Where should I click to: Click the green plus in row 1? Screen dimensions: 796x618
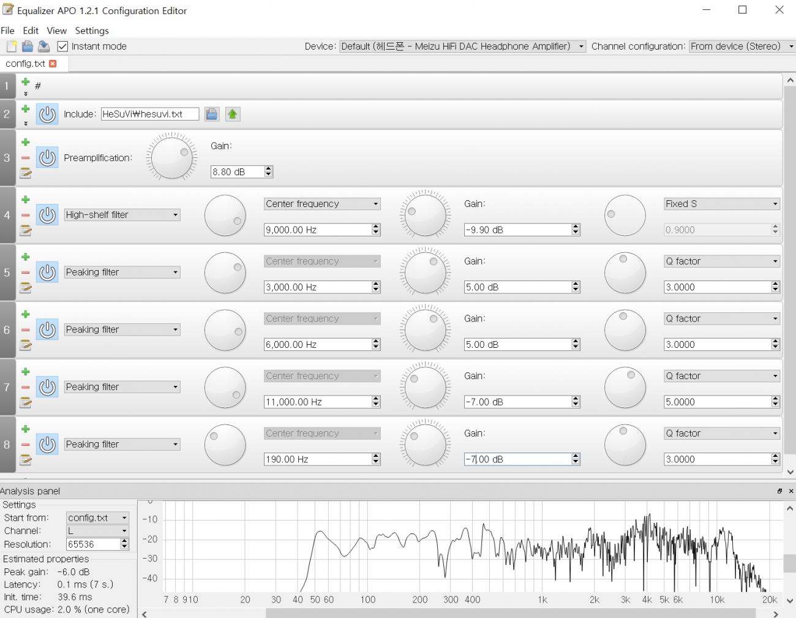coord(26,81)
